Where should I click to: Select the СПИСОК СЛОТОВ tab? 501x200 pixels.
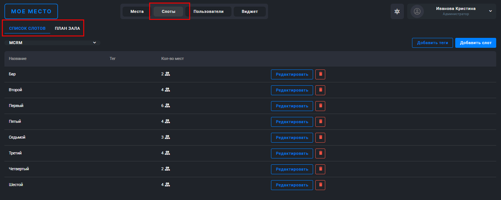tap(27, 28)
